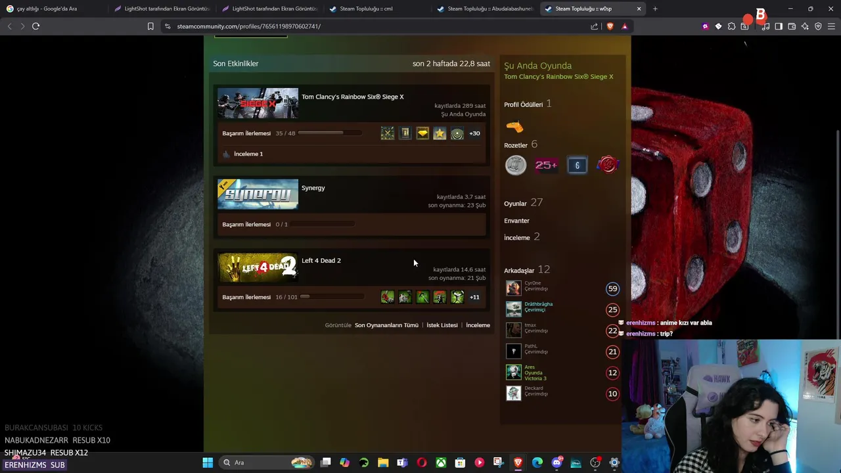
Task: Open Rainbow Six Siege X game thumbnail
Action: click(258, 103)
